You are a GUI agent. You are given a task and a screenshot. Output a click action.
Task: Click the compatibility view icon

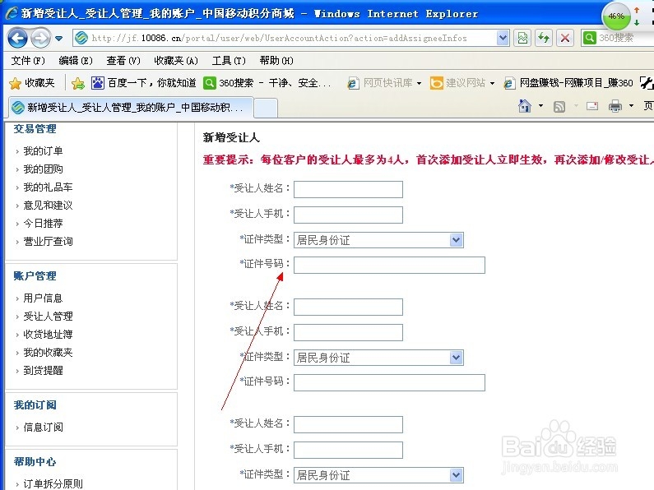point(522,39)
